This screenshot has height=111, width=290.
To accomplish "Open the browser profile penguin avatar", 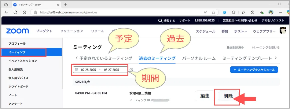I will pos(271,13).
